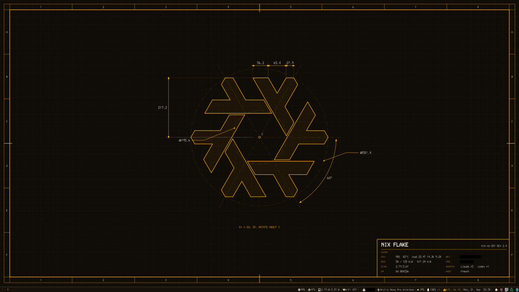Click the 6× λ EQ. SP. ROTATE ABOUT C note
The image size is (519, 292).
click(259, 227)
